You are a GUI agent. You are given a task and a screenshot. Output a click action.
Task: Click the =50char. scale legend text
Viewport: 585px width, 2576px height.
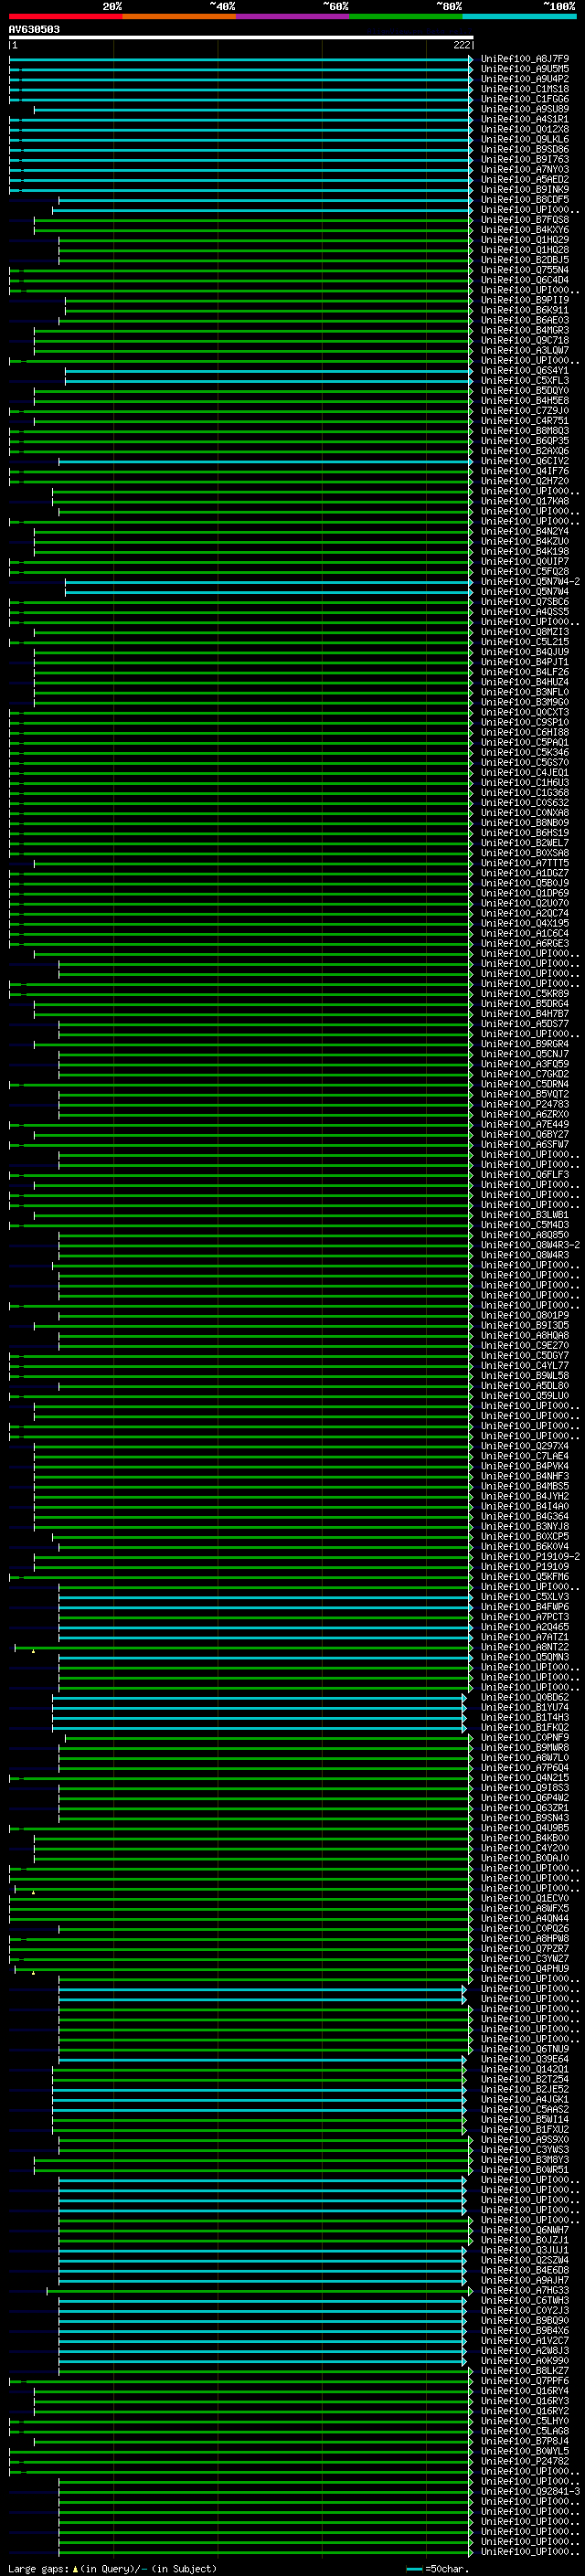click(x=447, y=2569)
